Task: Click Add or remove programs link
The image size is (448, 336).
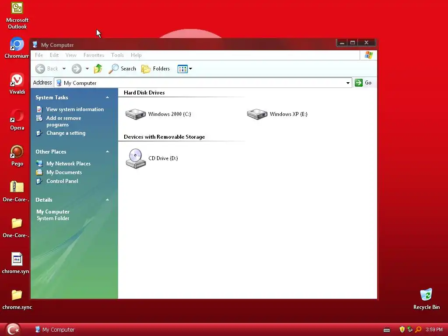Action: coord(64,122)
